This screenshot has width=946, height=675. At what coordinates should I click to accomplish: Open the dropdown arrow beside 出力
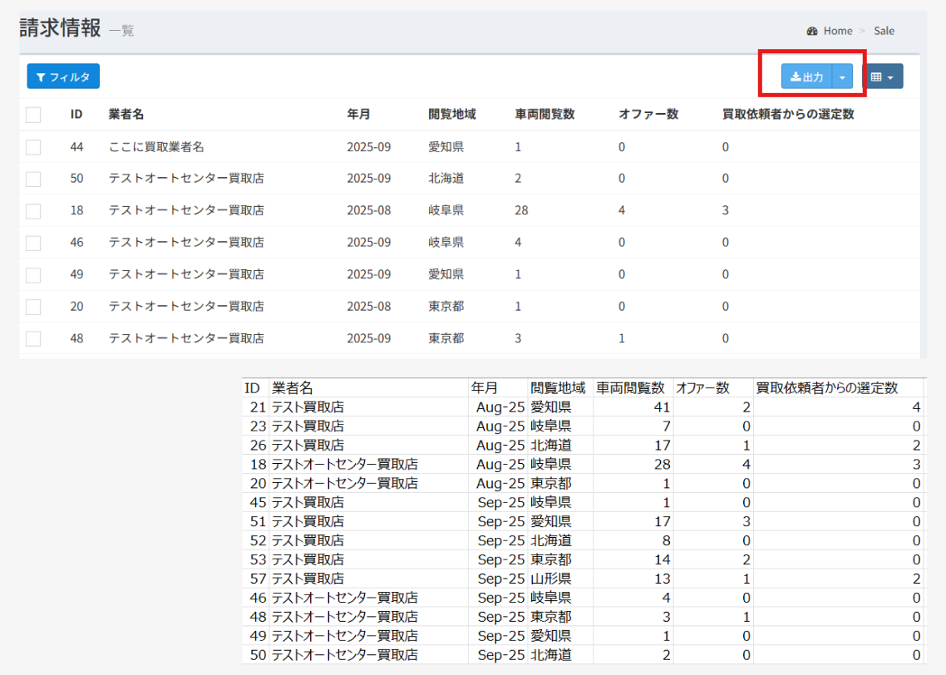point(842,76)
